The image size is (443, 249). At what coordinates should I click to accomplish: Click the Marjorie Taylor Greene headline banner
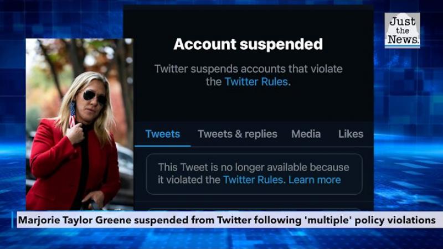click(227, 220)
